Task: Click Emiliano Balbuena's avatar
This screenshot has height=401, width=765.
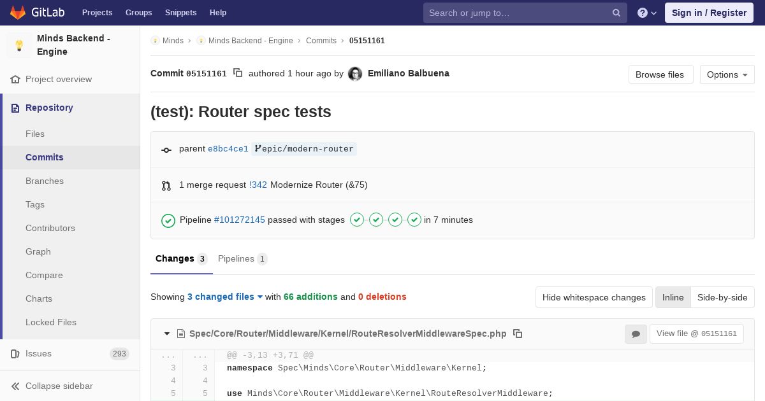Action: click(x=355, y=74)
